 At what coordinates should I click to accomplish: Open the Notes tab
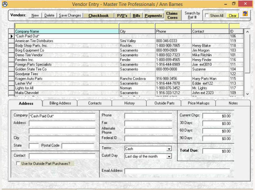[x=233, y=103]
